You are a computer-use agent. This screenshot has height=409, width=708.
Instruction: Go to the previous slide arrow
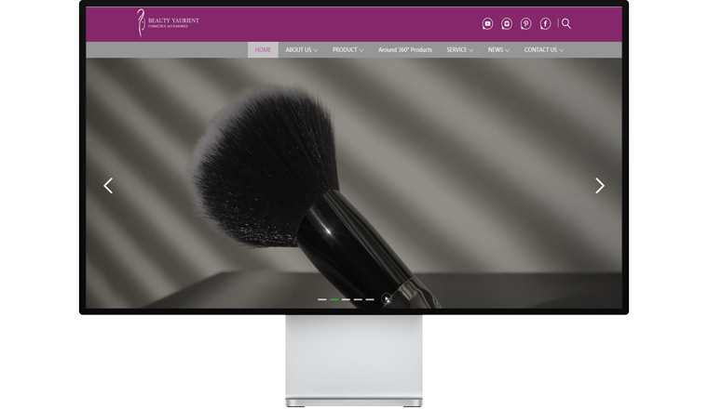[108, 186]
